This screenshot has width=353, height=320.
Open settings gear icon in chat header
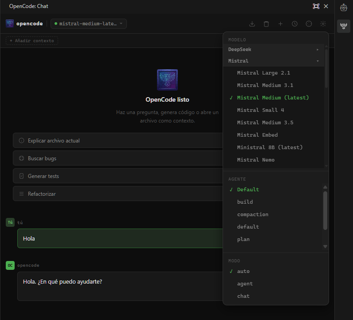(x=323, y=24)
